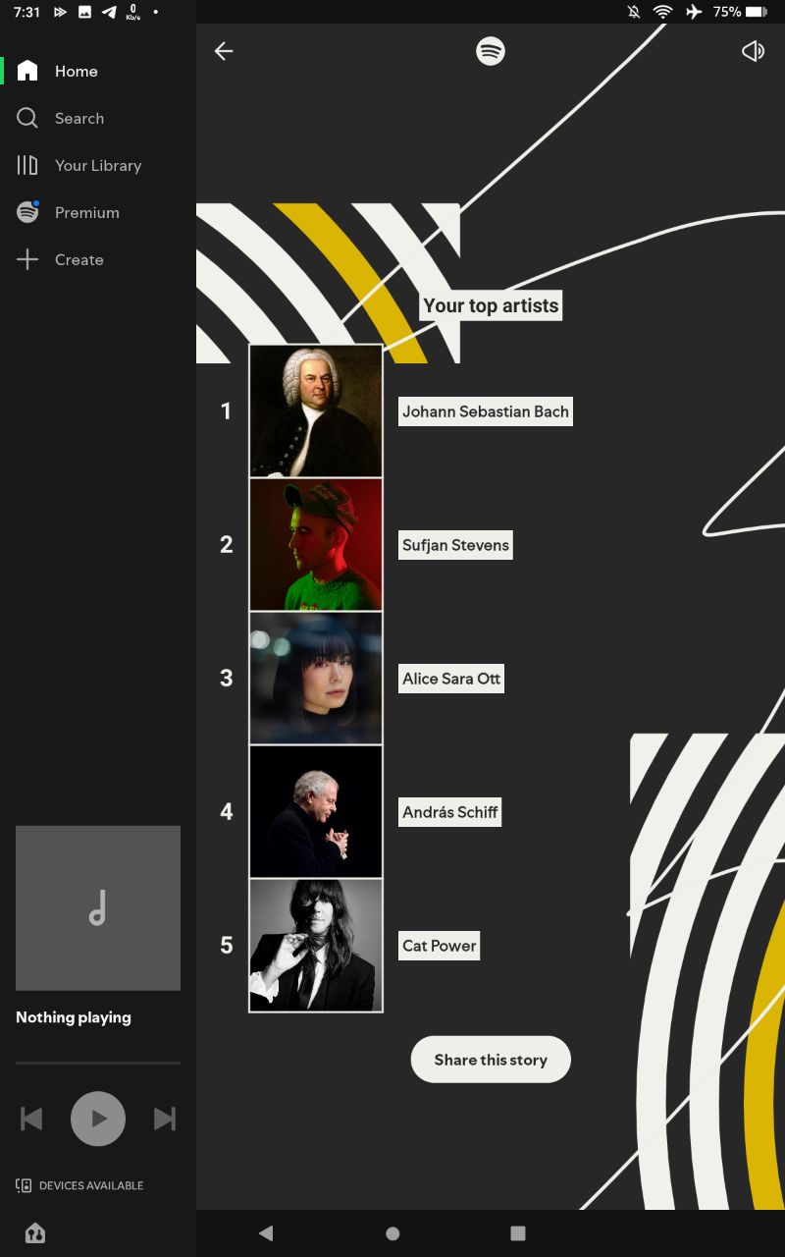785x1257 pixels.
Task: Click the Your top artists heading
Action: pyautogui.click(x=491, y=305)
